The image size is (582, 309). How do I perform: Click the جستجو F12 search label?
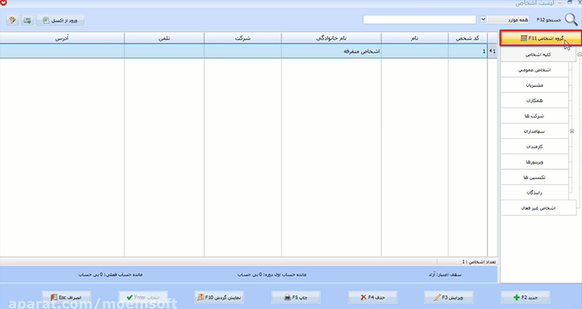point(549,19)
